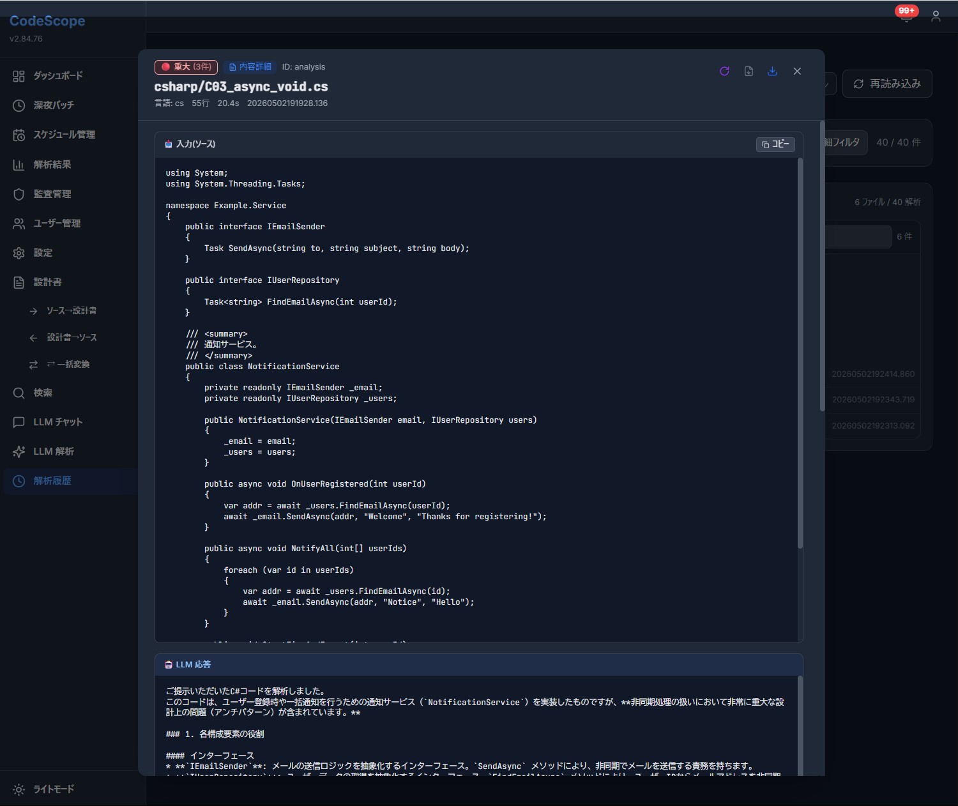Image resolution: width=958 pixels, height=806 pixels.
Task: Click the dialog's main vertical scrollbar
Action: tap(822, 266)
